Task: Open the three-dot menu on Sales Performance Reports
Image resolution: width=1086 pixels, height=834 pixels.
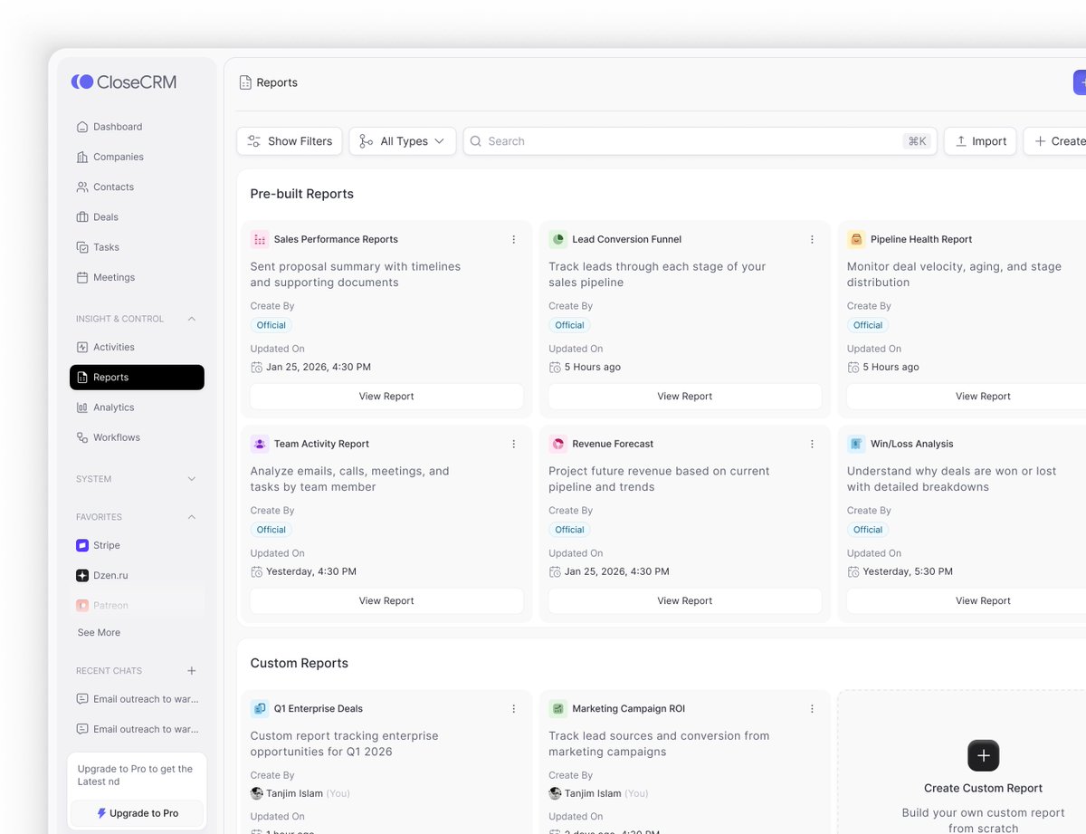Action: pos(514,240)
